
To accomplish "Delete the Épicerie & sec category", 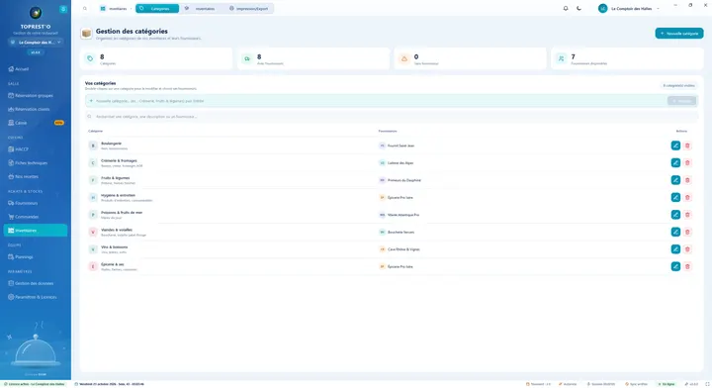I will pos(687,266).
